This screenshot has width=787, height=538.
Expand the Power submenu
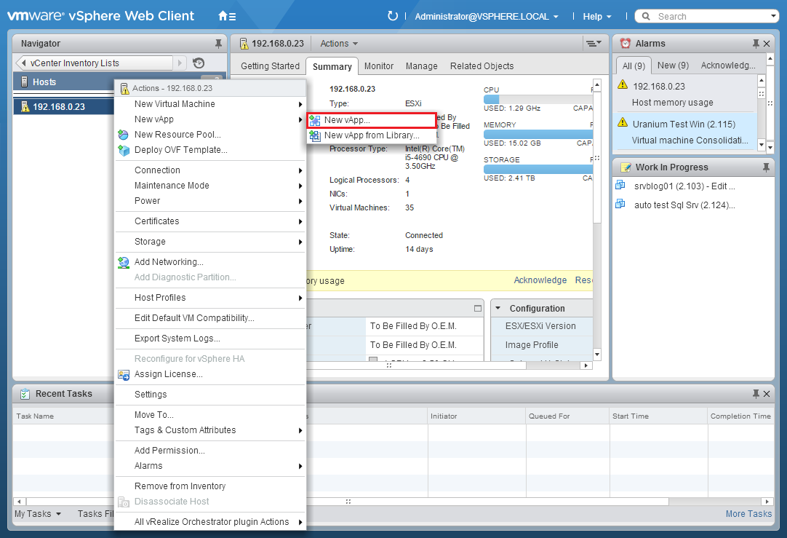210,201
